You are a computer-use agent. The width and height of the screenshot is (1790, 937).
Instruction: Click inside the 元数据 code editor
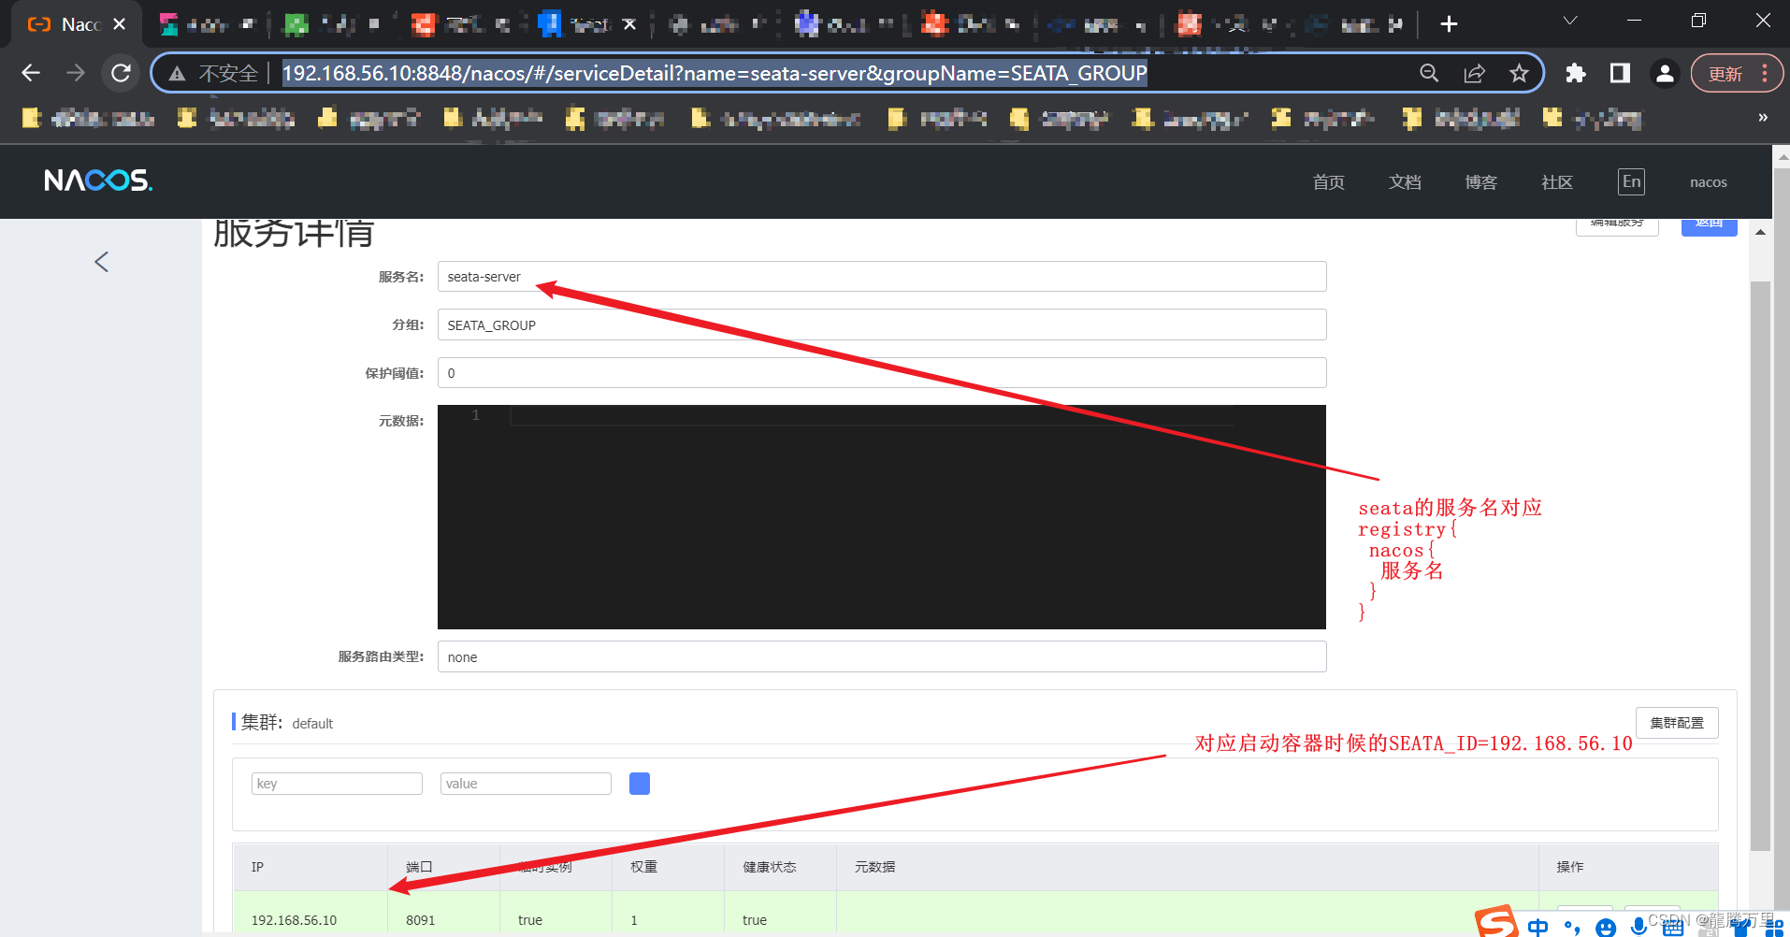click(x=882, y=517)
